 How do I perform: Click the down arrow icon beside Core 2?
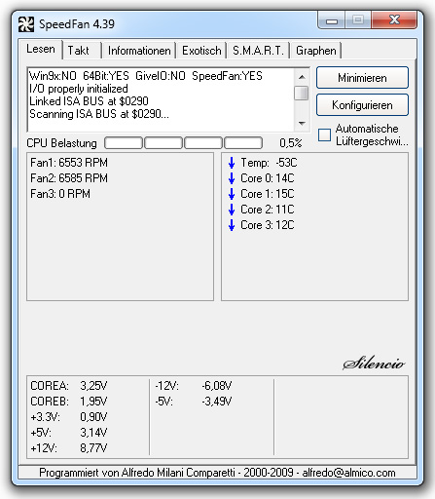[232, 210]
